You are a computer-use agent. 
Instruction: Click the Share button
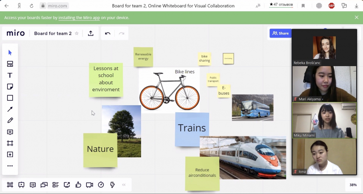[280, 33]
